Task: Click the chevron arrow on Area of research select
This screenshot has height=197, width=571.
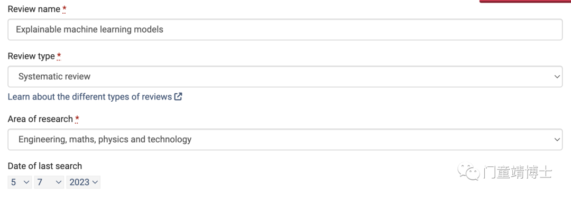Action: tap(556, 139)
